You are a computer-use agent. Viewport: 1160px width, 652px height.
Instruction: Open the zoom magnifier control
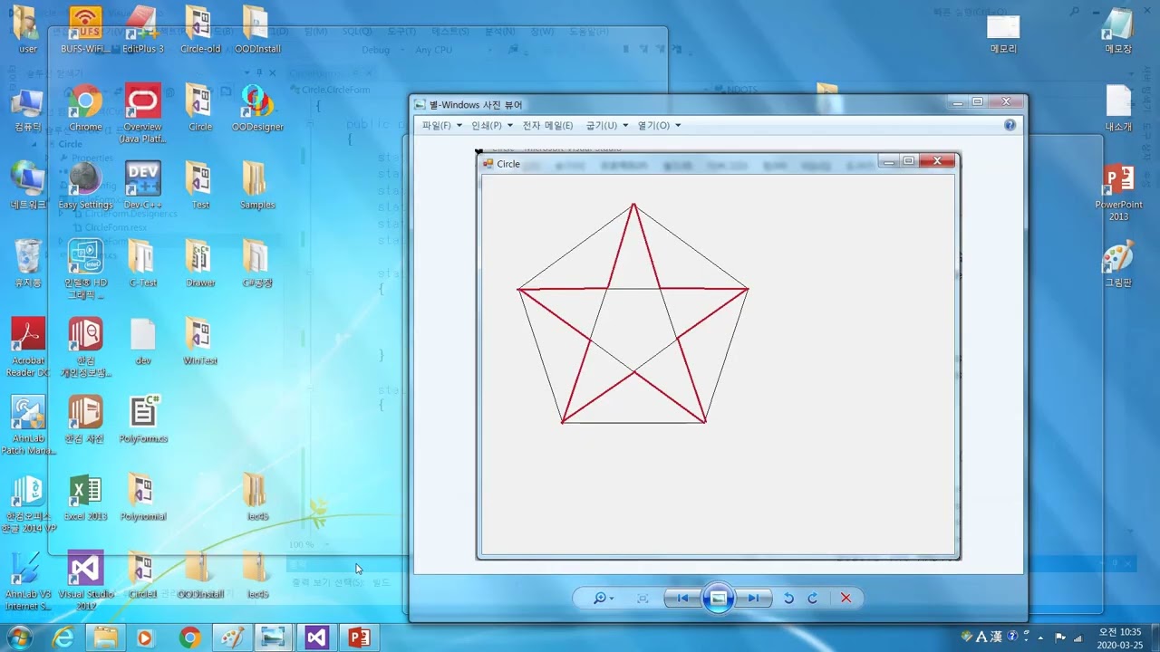603,599
